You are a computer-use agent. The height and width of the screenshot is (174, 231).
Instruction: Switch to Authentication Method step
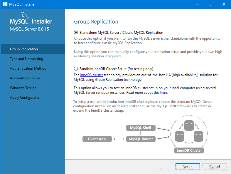pos(28,68)
